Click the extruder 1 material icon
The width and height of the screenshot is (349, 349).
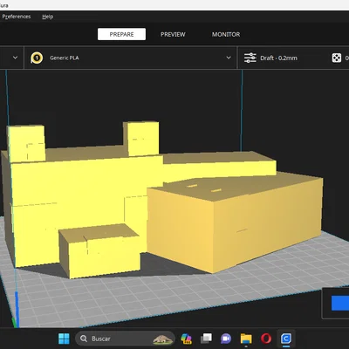tap(37, 58)
